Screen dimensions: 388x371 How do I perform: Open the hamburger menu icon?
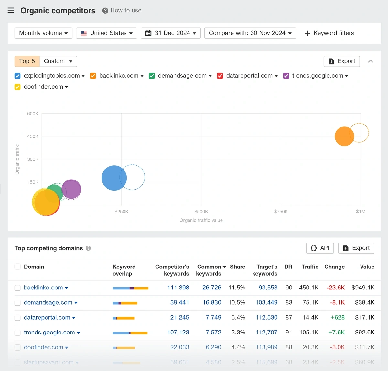(x=11, y=10)
